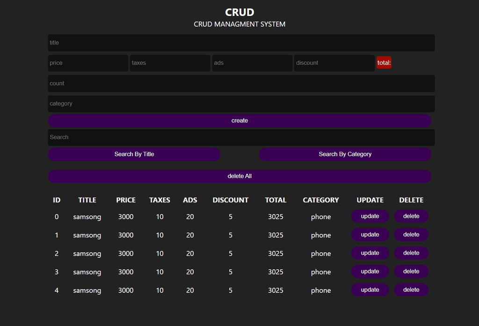479x326 pixels.
Task: Delete the product with ID 0
Action: point(411,216)
